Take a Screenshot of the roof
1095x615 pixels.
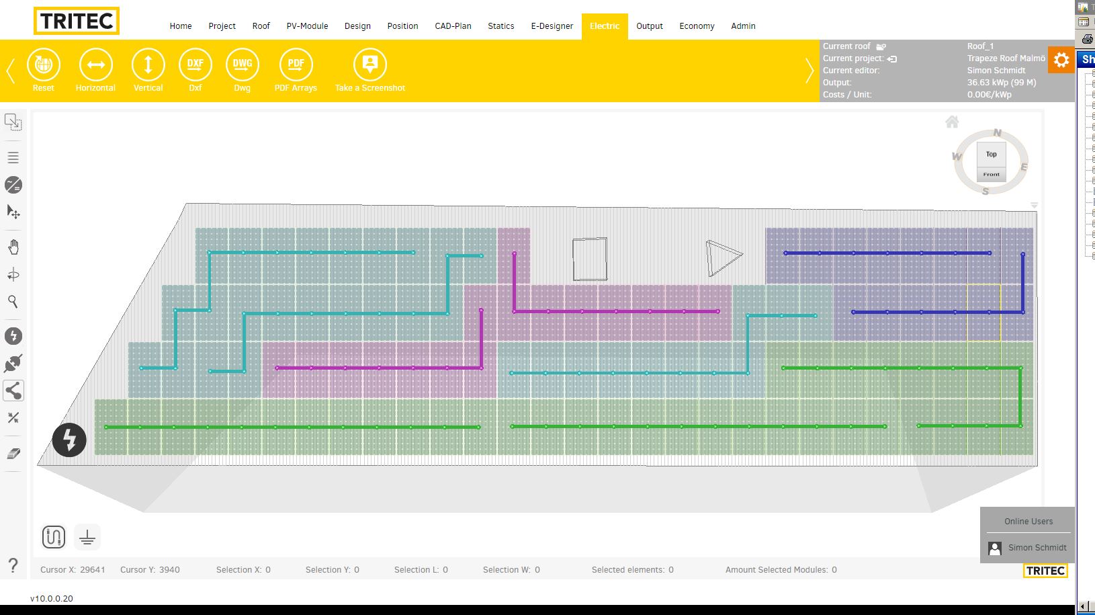tap(370, 65)
